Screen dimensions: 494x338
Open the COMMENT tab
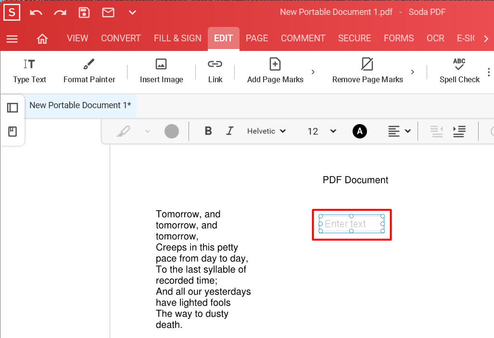303,38
